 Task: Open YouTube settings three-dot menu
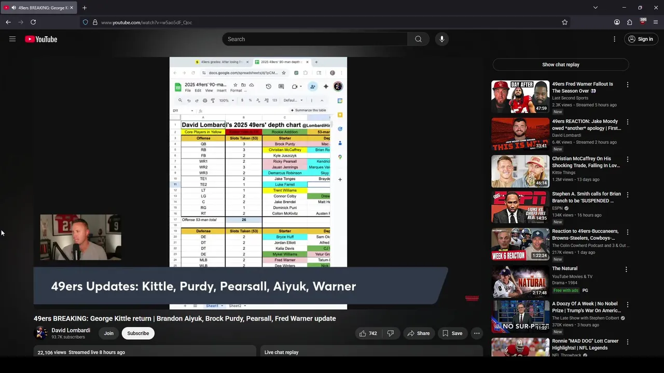coord(614,39)
